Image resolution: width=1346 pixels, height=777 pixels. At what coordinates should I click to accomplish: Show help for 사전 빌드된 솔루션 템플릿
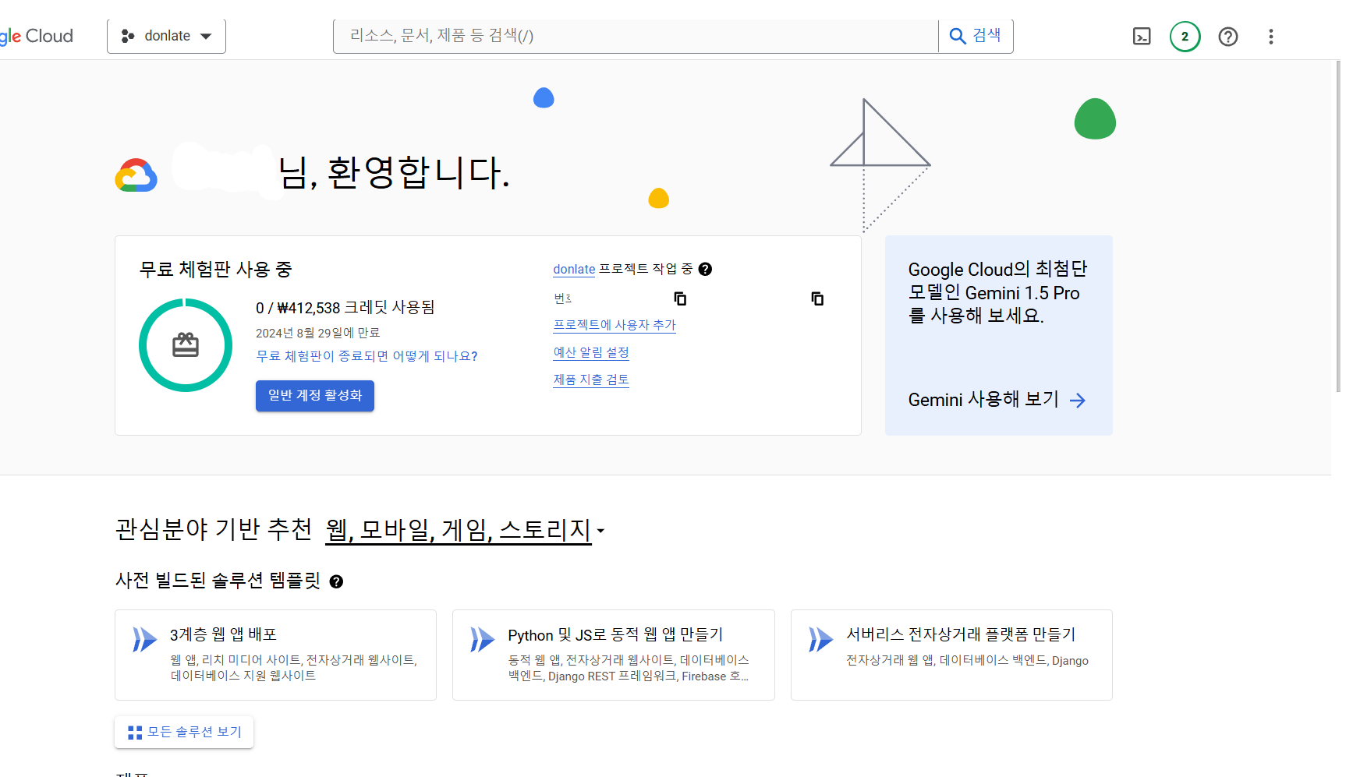(336, 581)
